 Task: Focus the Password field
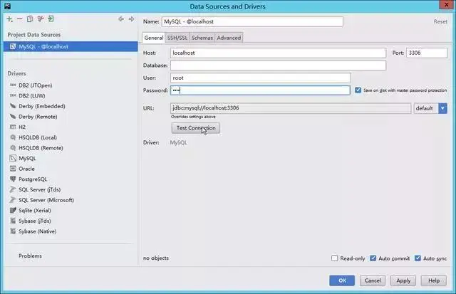coord(260,90)
